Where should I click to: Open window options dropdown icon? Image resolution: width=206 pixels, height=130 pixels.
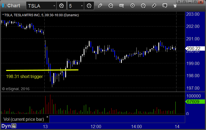tap(184, 2)
